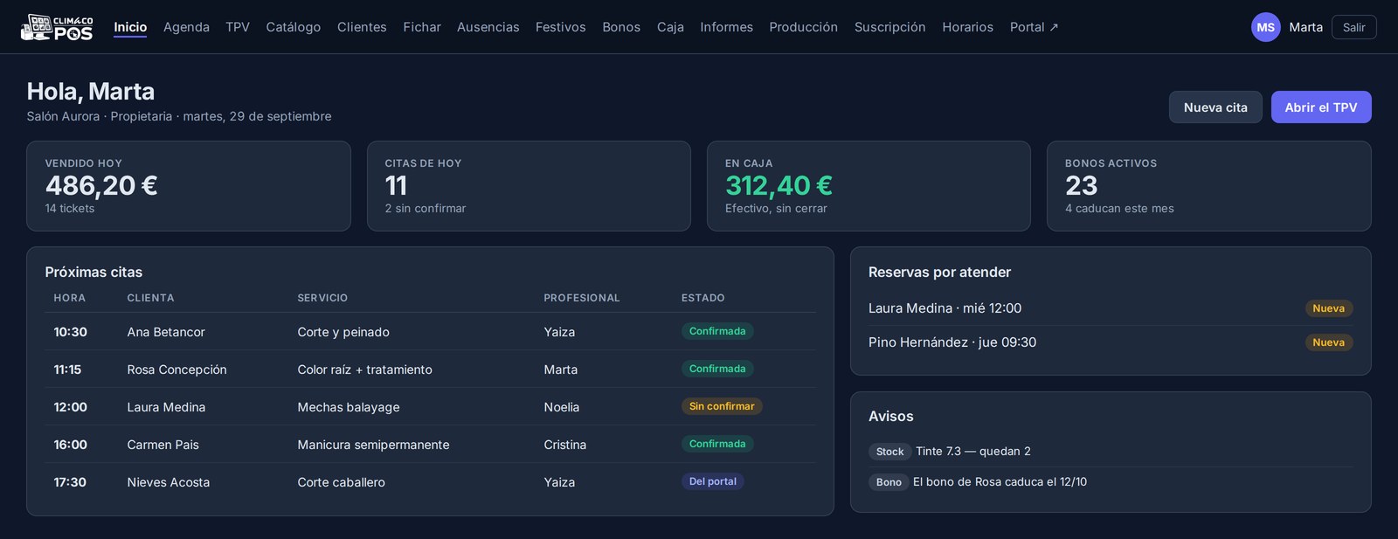This screenshot has height=539, width=1398.
Task: Click the En caja 312,40 € amount
Action: [x=779, y=185]
